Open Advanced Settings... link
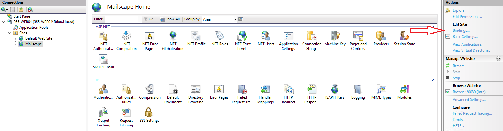The width and height of the screenshot is (503, 131). 469,100
